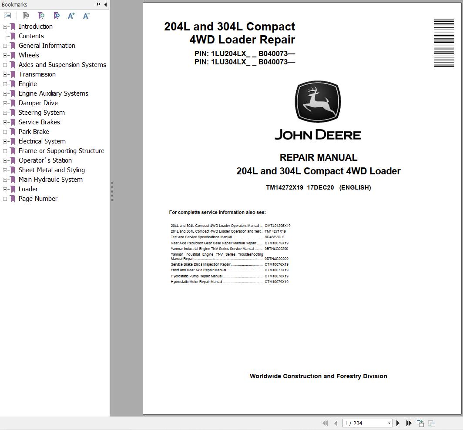The width and height of the screenshot is (463, 430).
Task: Collapse the Bookmarks panel with left arrow
Action: (x=105, y=4)
